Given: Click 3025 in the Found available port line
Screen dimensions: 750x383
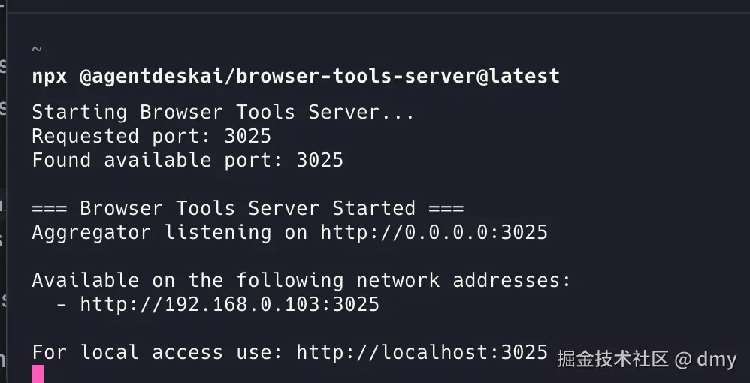Looking at the screenshot, I should coord(319,160).
